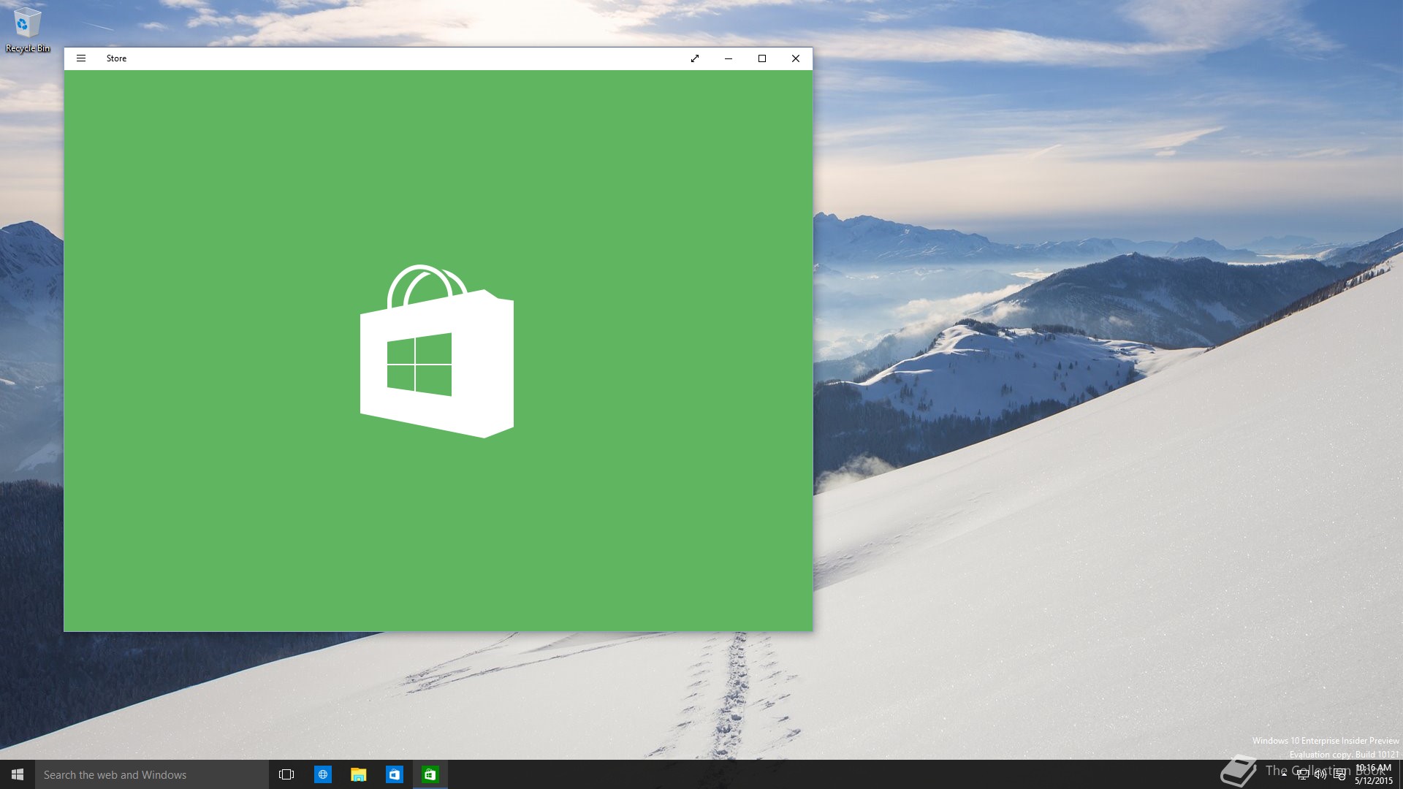The image size is (1403, 789).
Task: Open the Store hamburger menu
Action: (x=81, y=58)
